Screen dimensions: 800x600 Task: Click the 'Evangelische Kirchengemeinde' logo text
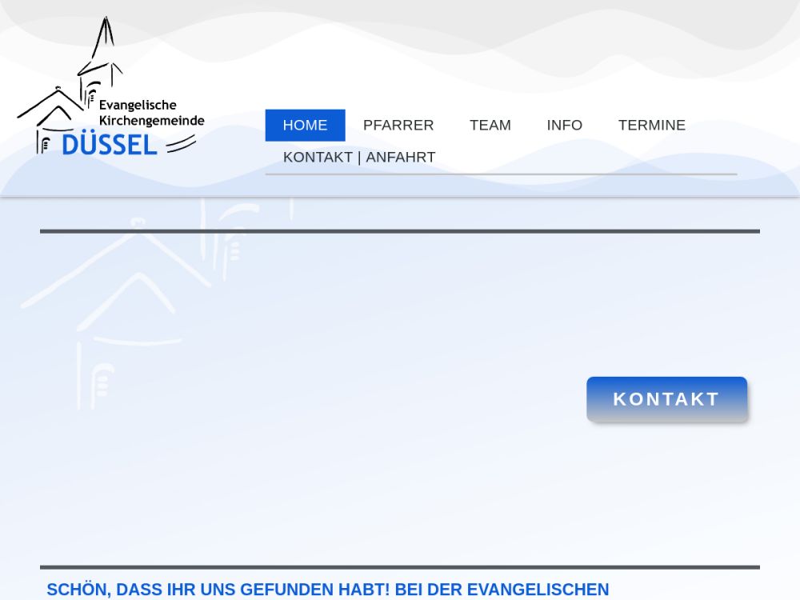(x=150, y=113)
